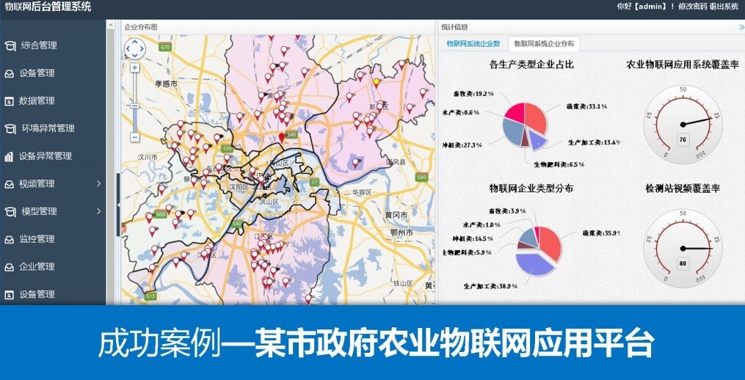Select the 物联网系统企业分布 tab
This screenshot has width=745, height=380.
point(544,44)
